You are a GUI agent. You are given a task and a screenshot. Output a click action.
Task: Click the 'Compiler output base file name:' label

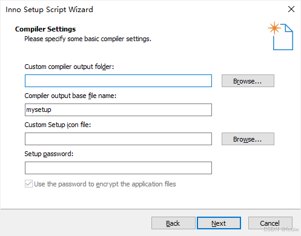pos(70,96)
